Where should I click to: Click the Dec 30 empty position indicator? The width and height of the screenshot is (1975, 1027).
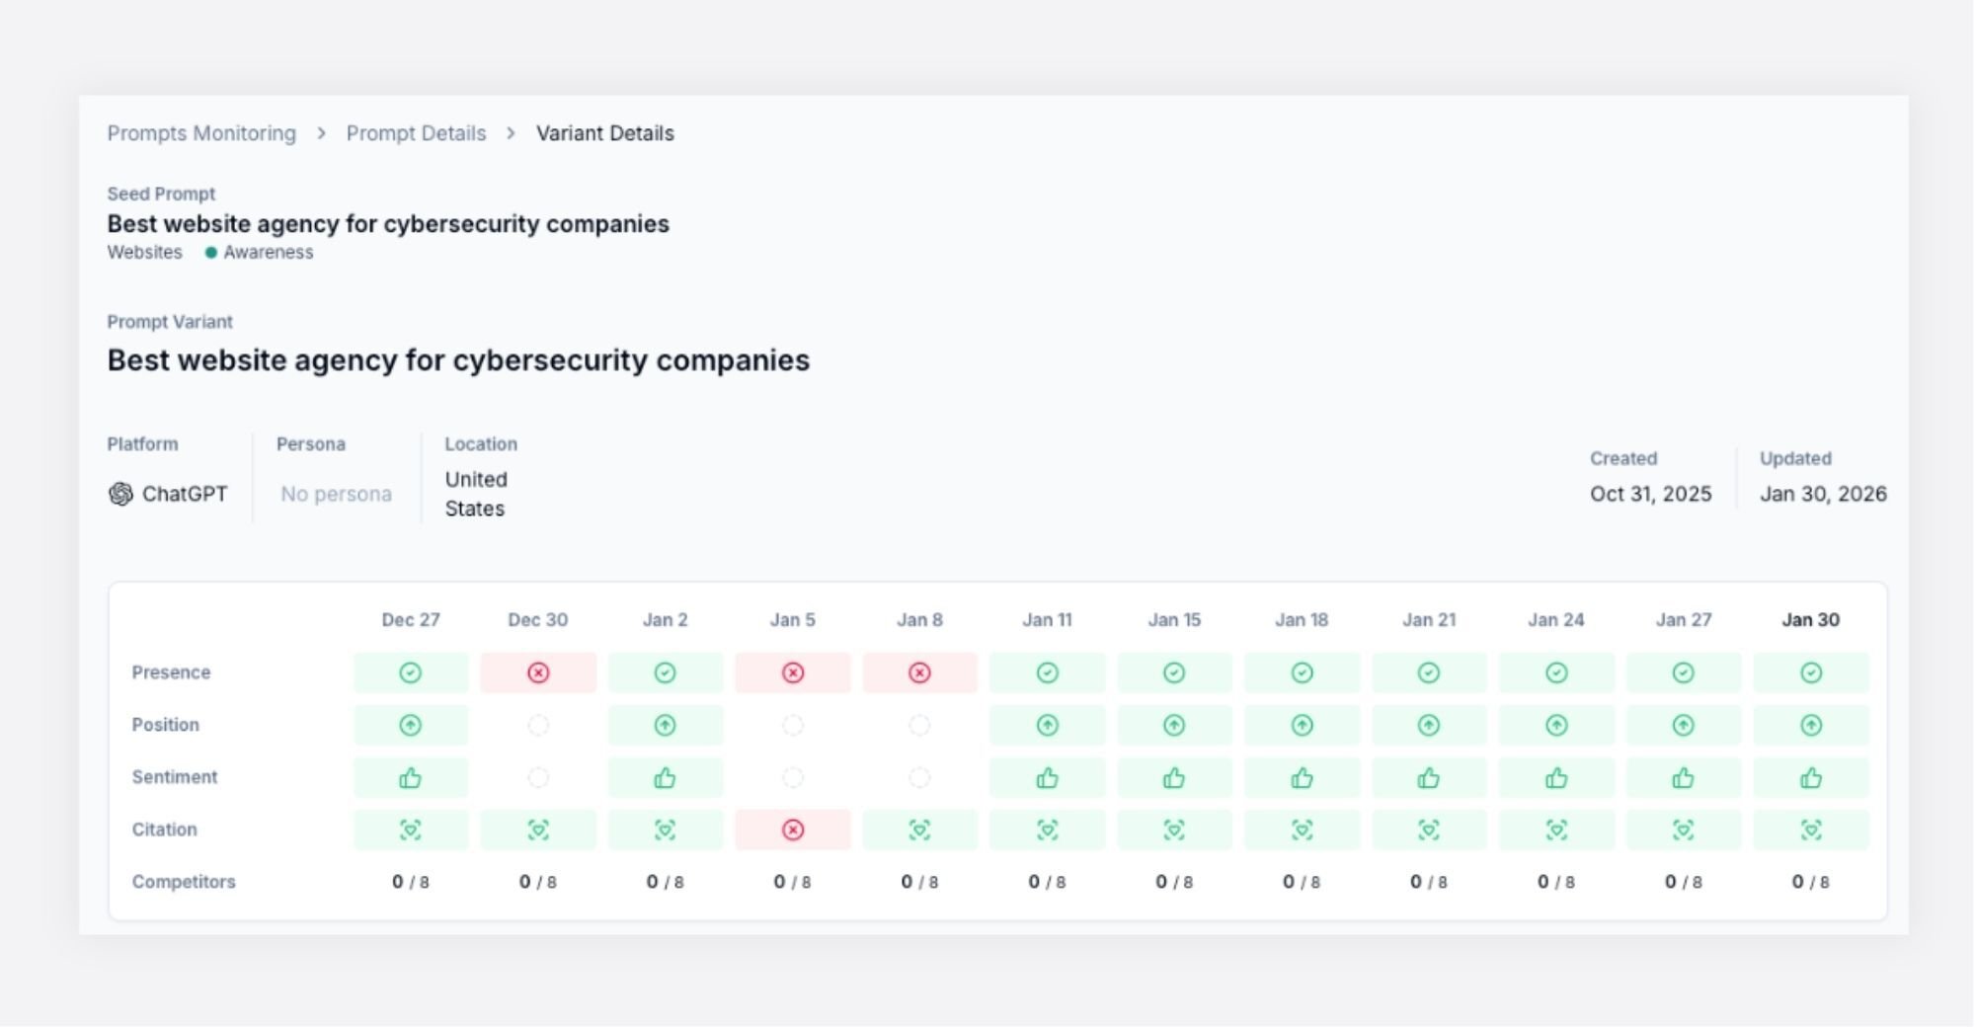click(x=538, y=726)
